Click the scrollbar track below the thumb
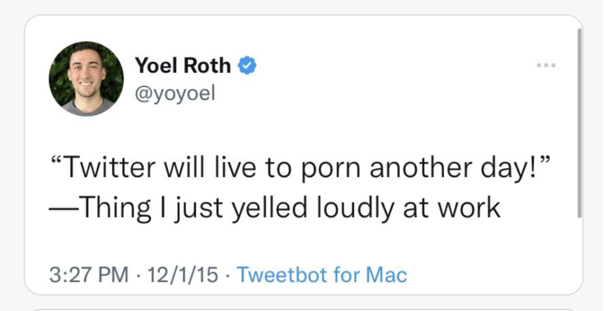This screenshot has width=604, height=311. click(579, 254)
